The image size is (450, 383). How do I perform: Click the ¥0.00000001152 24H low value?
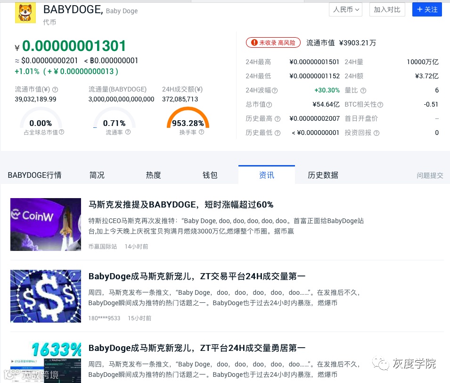pyautogui.click(x=315, y=76)
